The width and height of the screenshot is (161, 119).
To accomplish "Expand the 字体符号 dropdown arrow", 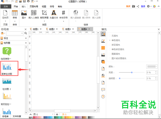I will pos(63,21).
